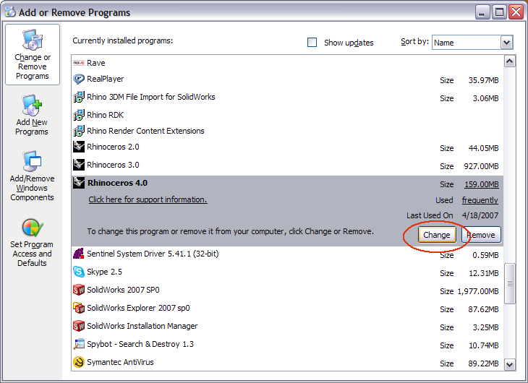The image size is (528, 383).
Task: Click the 'Currently installed programs:' label
Action: 122,40
